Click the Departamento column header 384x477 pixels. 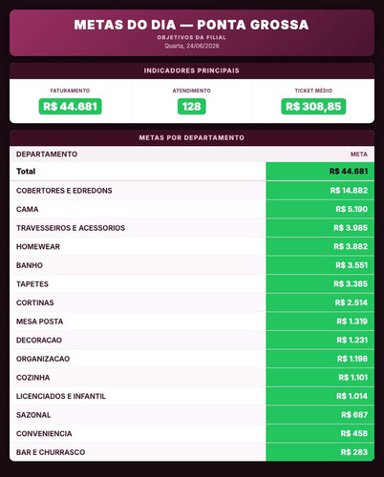47,155
